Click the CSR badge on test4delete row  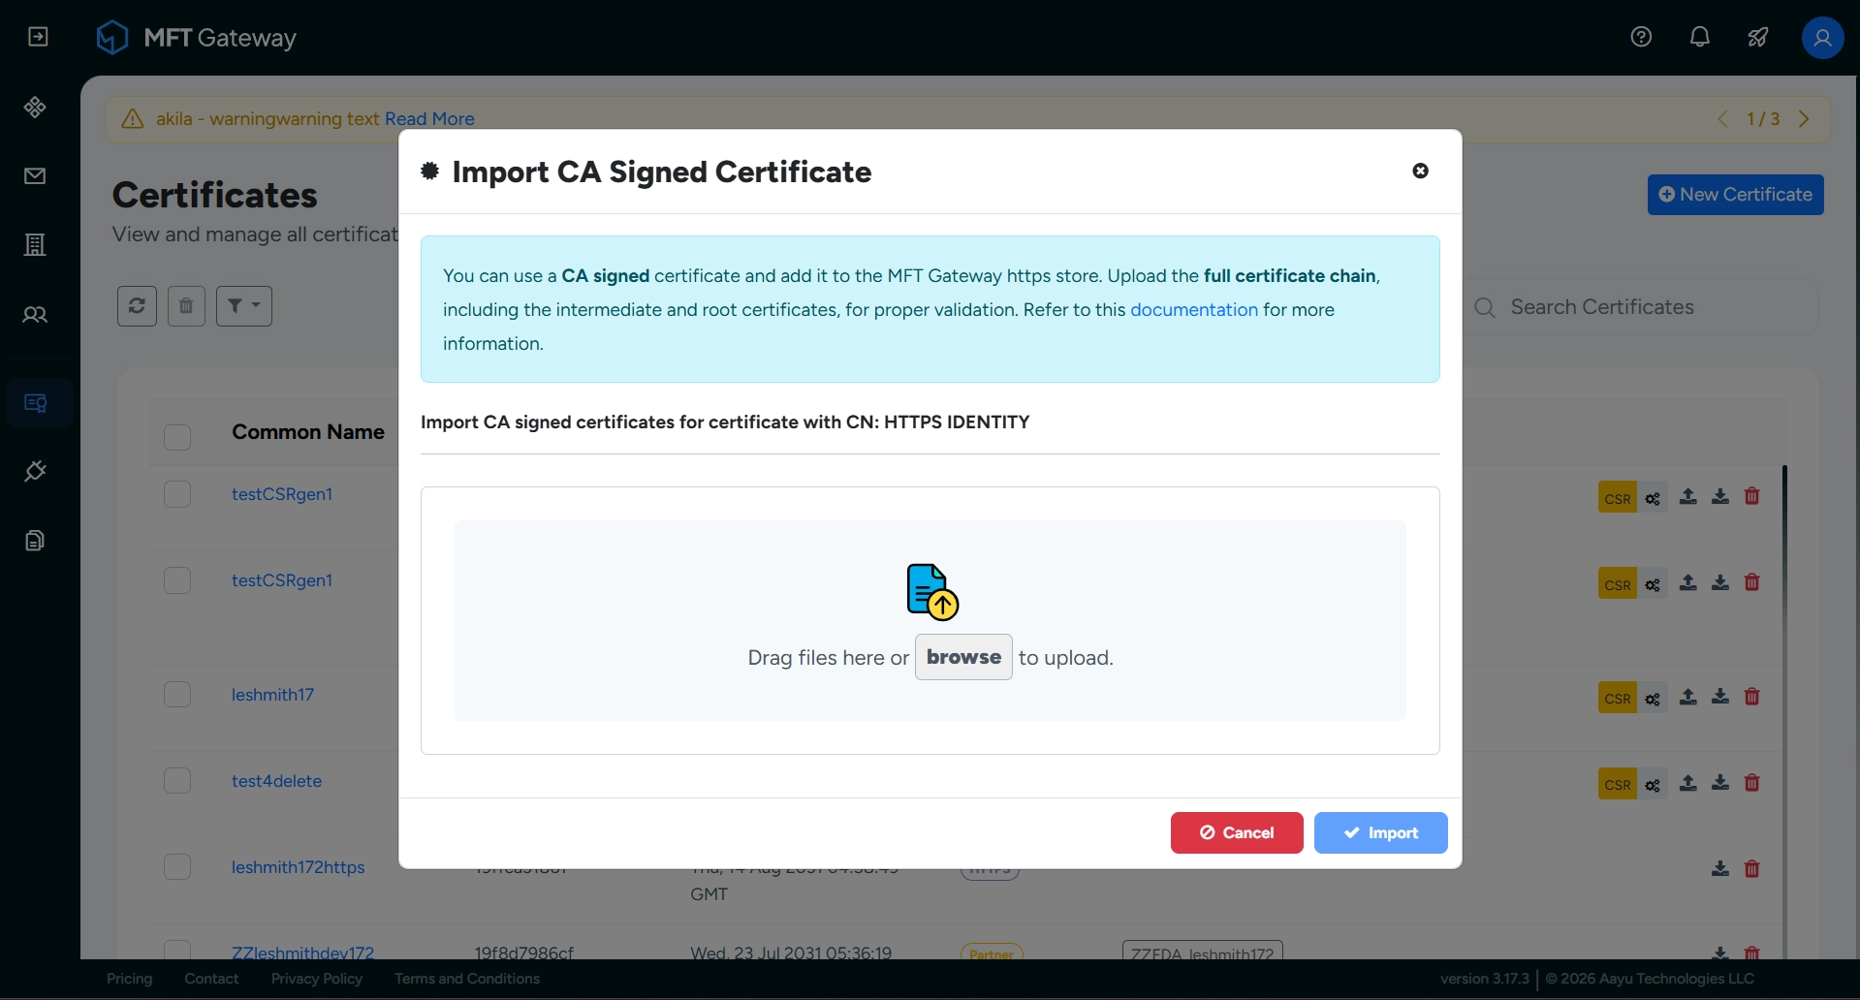click(x=1617, y=784)
